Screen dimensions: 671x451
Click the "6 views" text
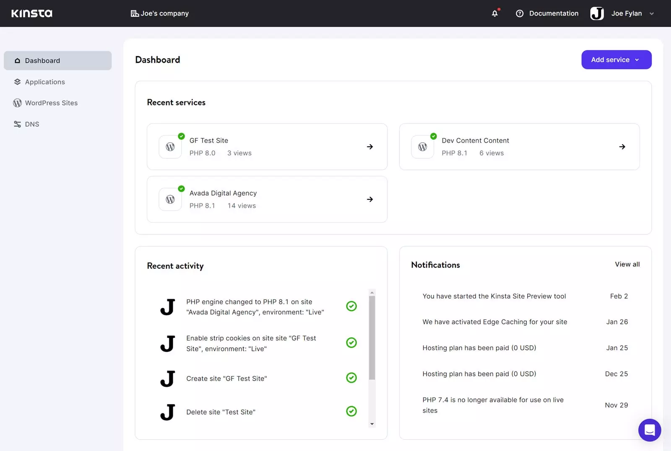pos(492,153)
